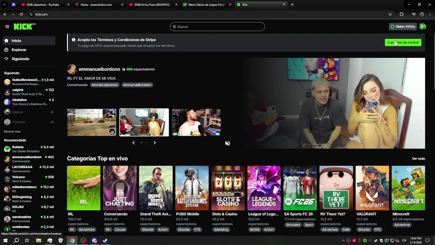The width and height of the screenshot is (435, 245).
Task: Open recommended channel Volcano
Action: pos(29,179)
